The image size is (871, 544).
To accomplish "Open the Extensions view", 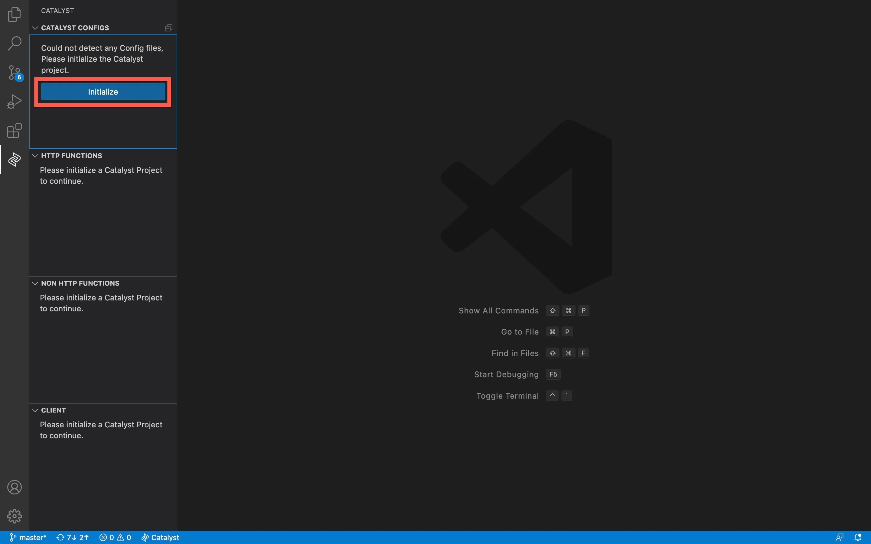I will [x=15, y=131].
